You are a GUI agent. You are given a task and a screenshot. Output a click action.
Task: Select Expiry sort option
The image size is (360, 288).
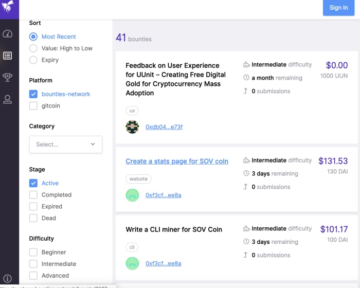tap(33, 60)
